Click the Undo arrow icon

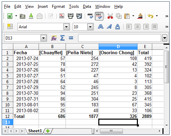click(151, 16)
